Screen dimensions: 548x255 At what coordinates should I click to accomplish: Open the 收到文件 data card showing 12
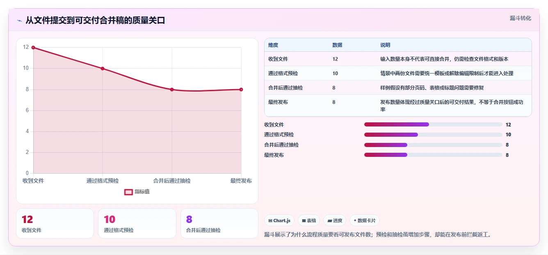point(55,223)
